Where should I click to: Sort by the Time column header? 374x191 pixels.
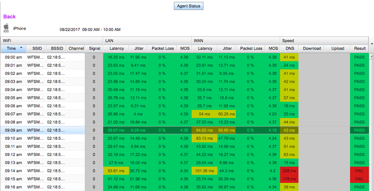[13, 48]
